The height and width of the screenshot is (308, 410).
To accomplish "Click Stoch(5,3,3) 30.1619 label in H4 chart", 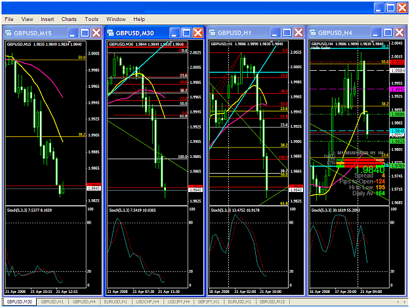I will tap(335, 210).
